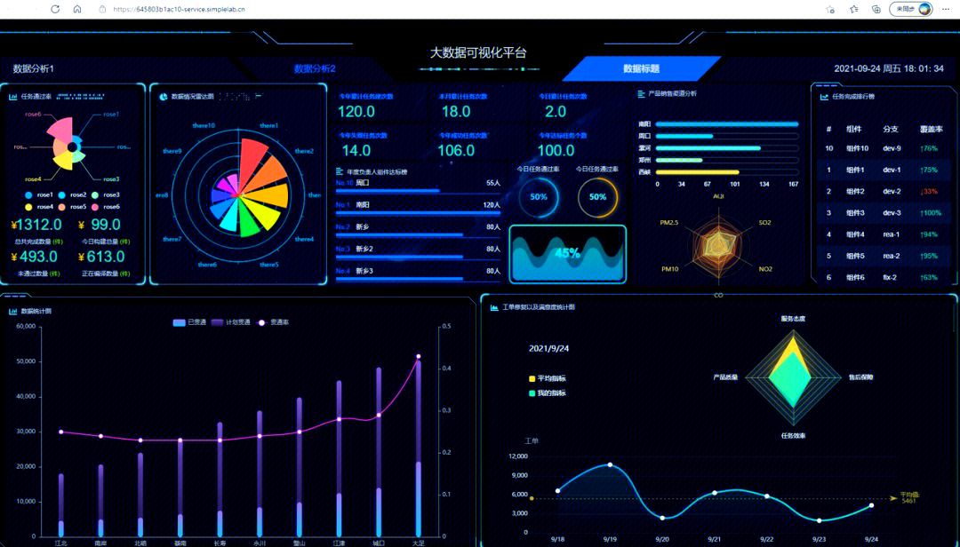
Task: Click the fix-2 branch cell
Action: [890, 277]
